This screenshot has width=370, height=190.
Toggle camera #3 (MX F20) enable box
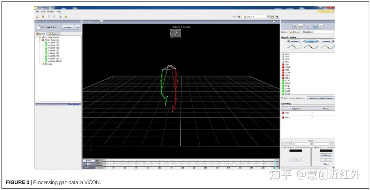(x=46, y=48)
